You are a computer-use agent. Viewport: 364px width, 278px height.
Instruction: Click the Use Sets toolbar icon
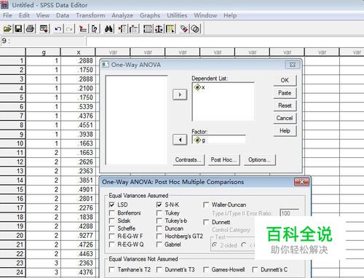[x=195, y=29]
